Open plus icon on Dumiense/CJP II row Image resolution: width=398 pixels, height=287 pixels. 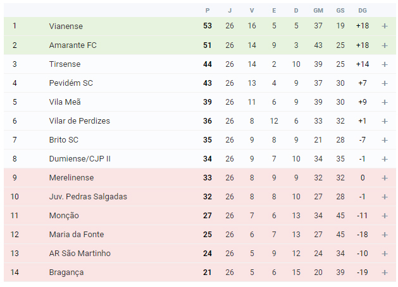pos(385,159)
